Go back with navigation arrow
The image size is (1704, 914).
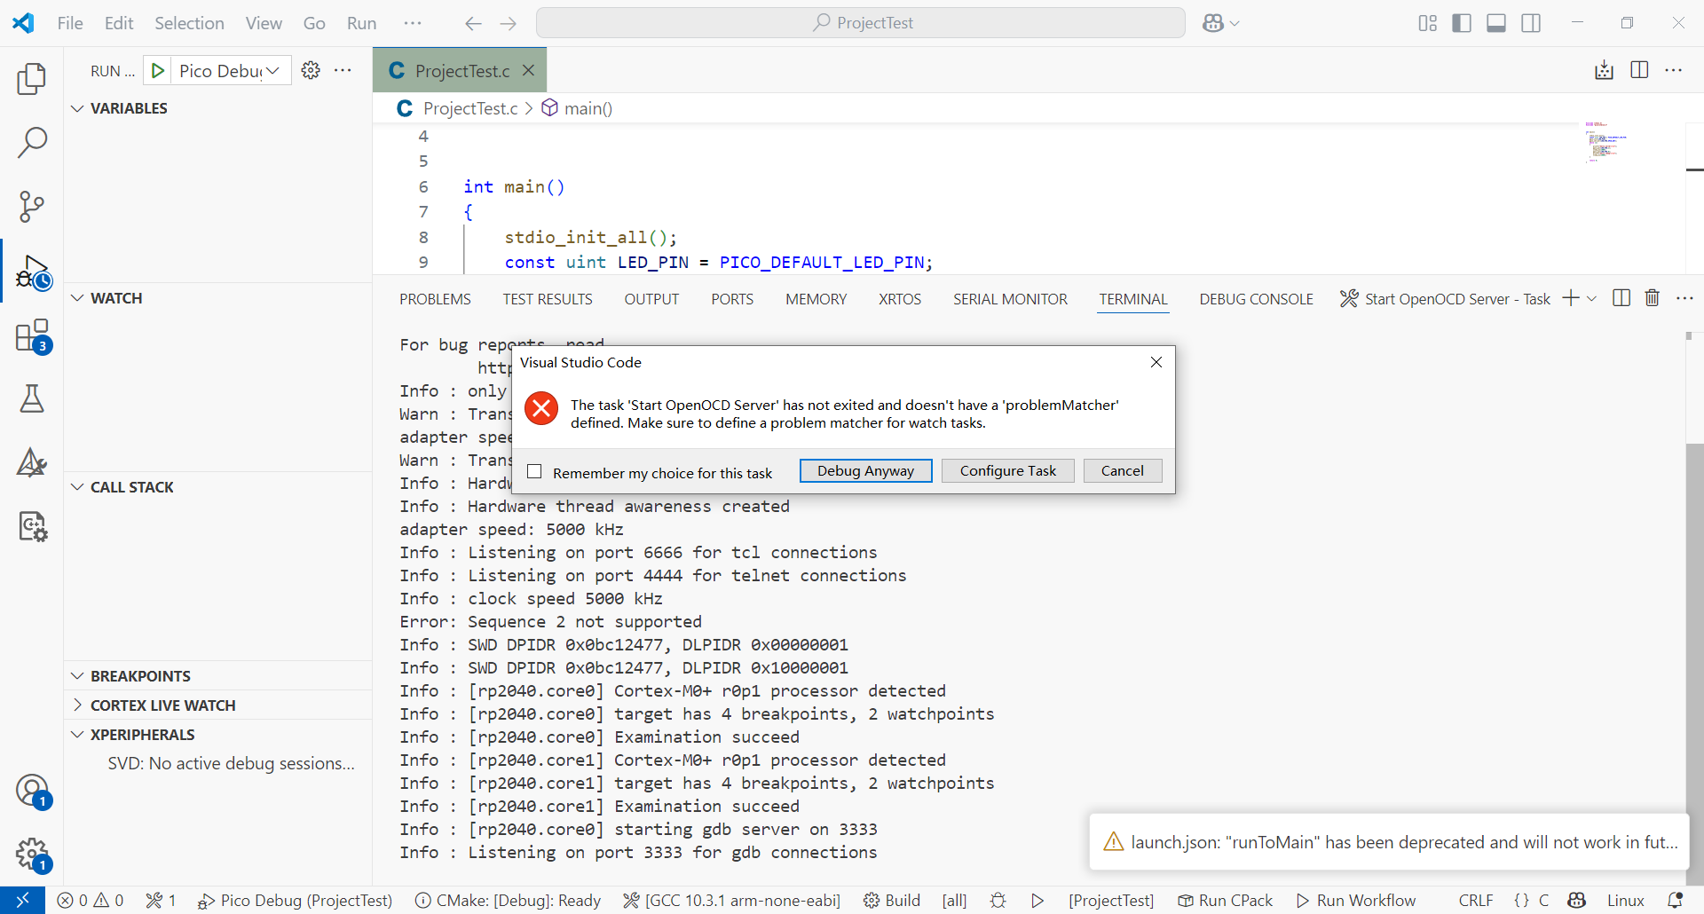click(x=473, y=23)
